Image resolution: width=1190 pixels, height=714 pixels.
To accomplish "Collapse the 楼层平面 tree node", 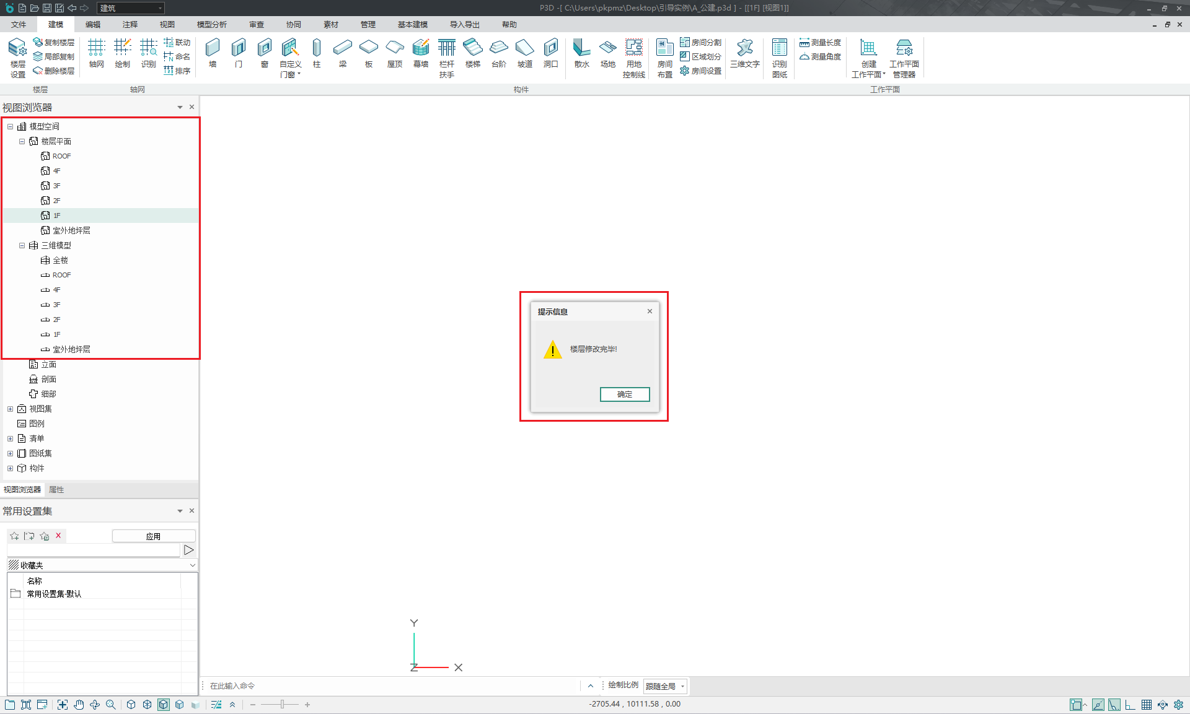I will point(22,141).
